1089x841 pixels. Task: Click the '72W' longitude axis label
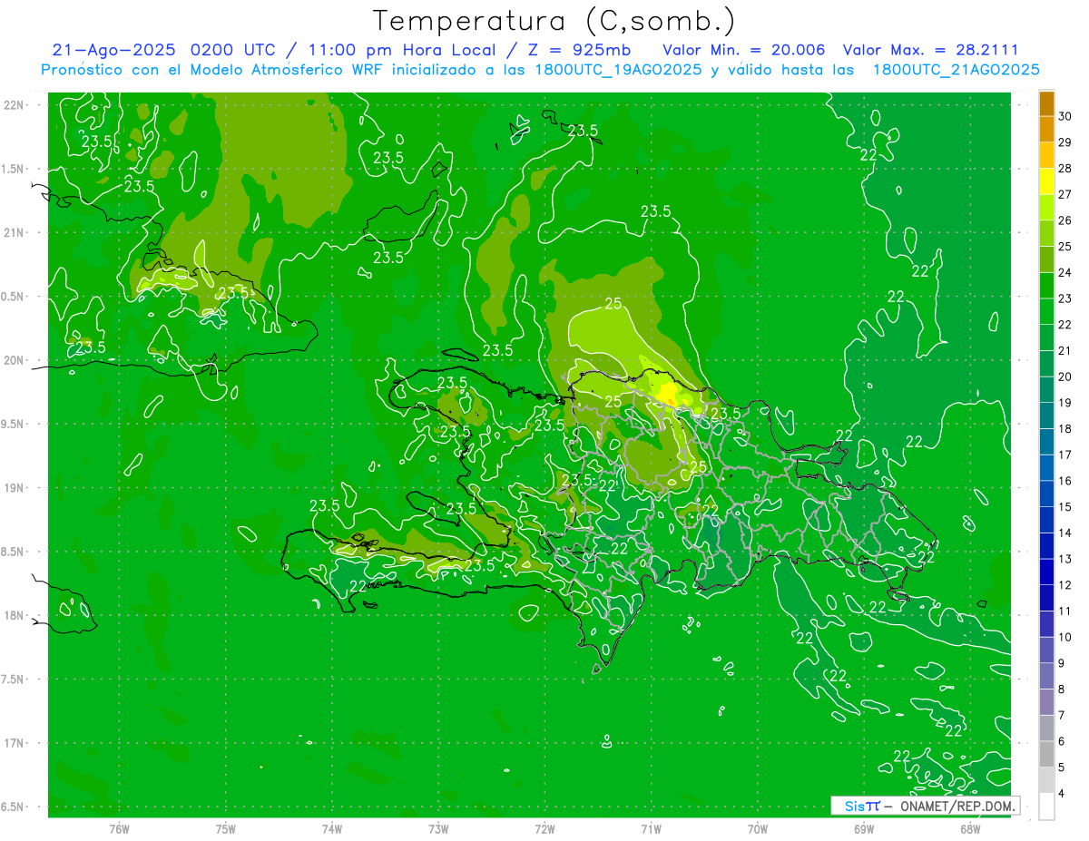click(544, 828)
